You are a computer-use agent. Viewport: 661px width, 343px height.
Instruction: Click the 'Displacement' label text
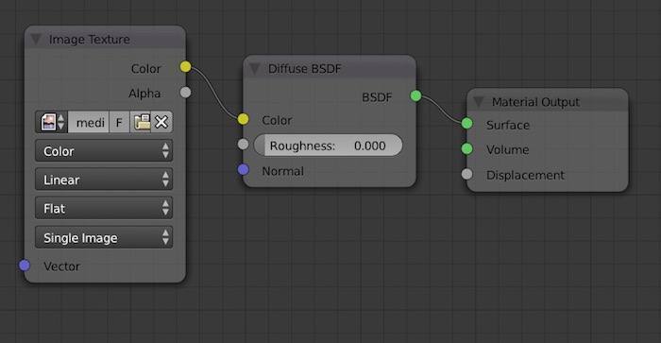(525, 175)
